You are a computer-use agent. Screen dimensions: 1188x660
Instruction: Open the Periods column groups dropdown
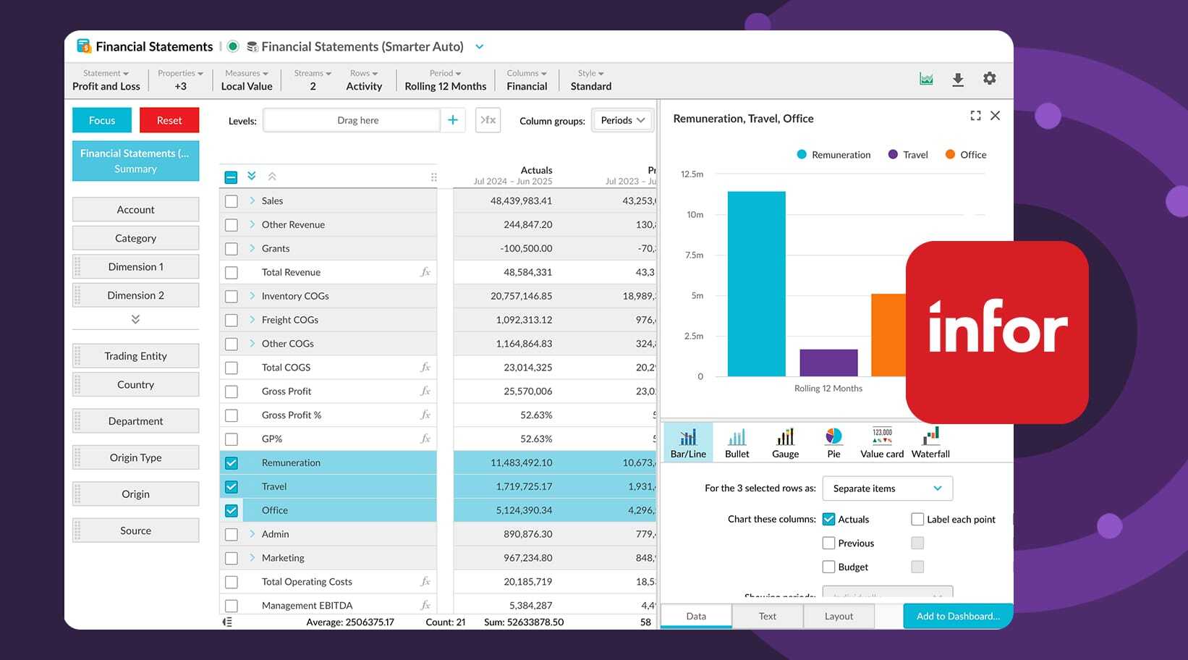point(621,120)
